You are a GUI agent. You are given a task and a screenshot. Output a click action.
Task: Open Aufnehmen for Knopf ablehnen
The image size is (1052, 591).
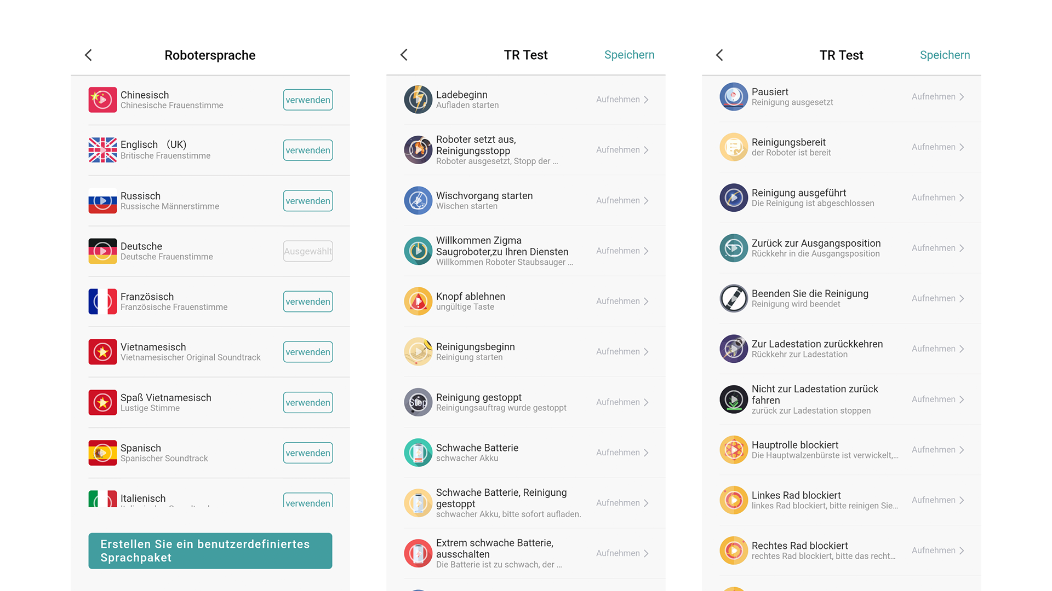[622, 302]
